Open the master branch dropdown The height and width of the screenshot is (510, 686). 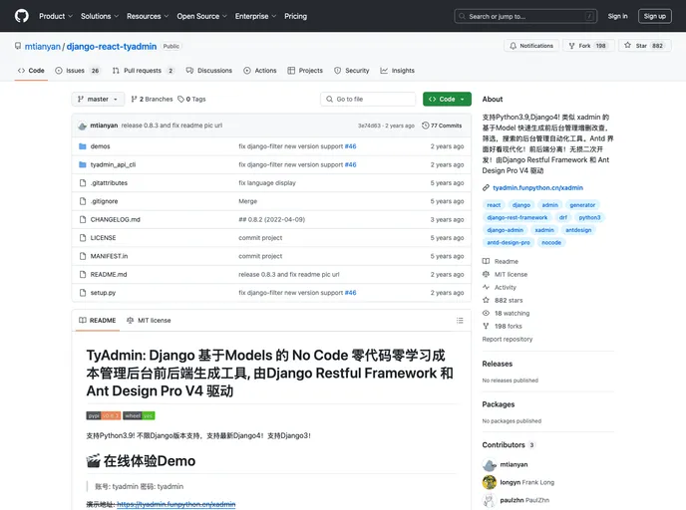coord(98,100)
